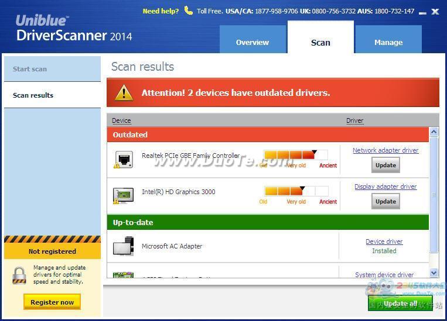Screen dimensions: 447x321
Task: Click the phone icon beside Need help
Action: 188,11
